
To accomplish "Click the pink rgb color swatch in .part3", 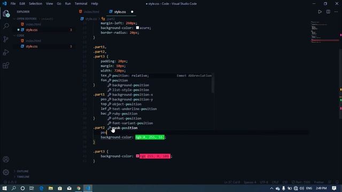I will click(x=137, y=156).
